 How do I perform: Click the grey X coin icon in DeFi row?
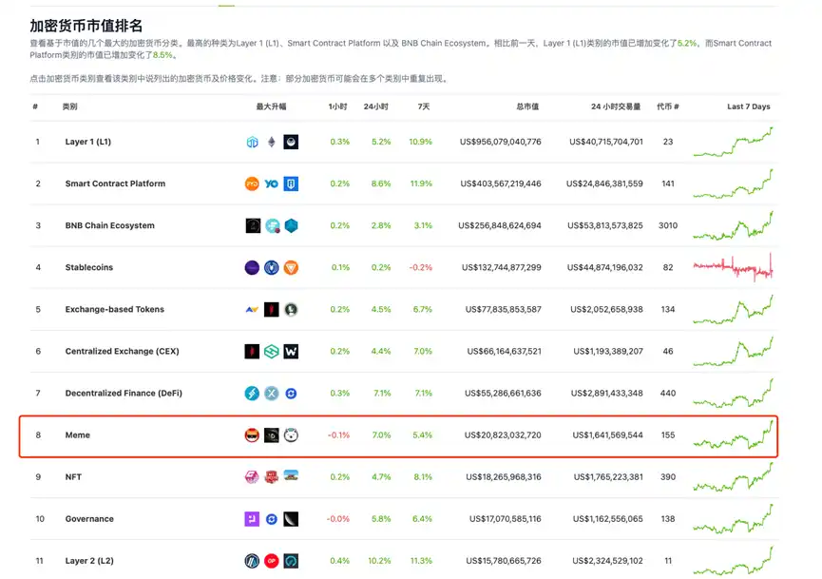click(x=271, y=393)
